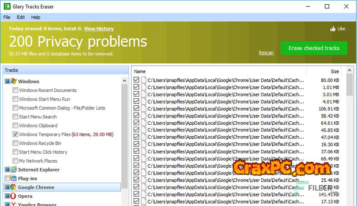Image resolution: width=357 pixels, height=206 pixels.
Task: Click the Google Chrome icon in tree
Action: tap(14, 187)
